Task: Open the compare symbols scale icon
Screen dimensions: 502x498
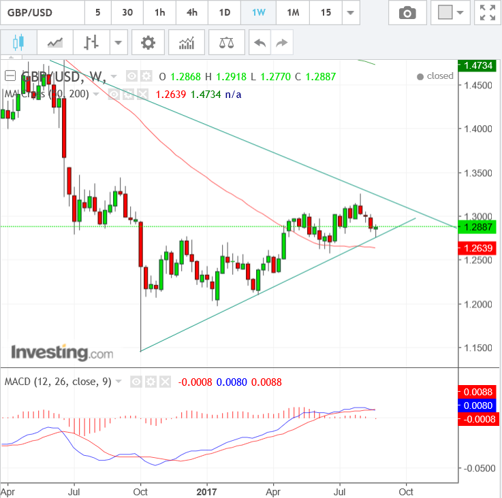Action: (x=226, y=42)
